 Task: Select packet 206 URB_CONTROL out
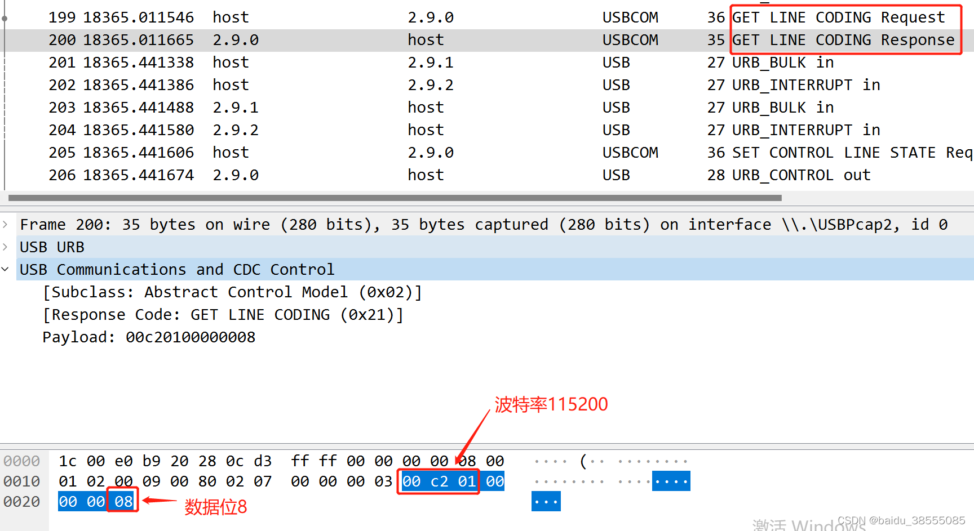click(395, 175)
